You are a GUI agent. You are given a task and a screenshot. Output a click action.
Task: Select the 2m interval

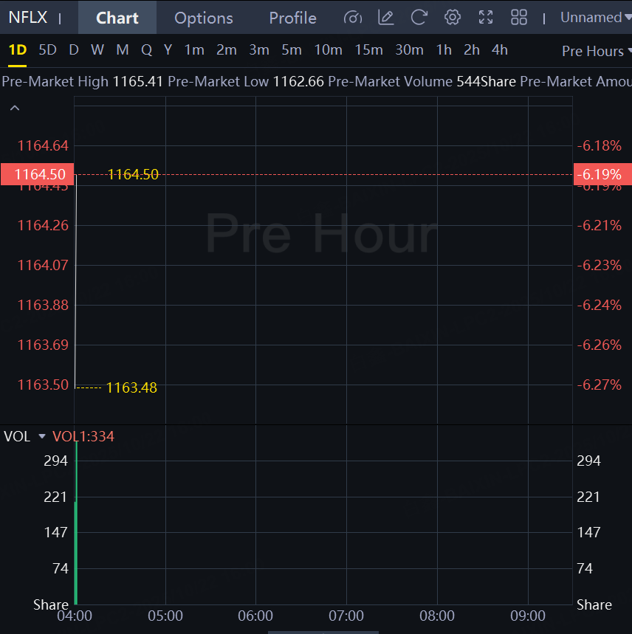[227, 50]
